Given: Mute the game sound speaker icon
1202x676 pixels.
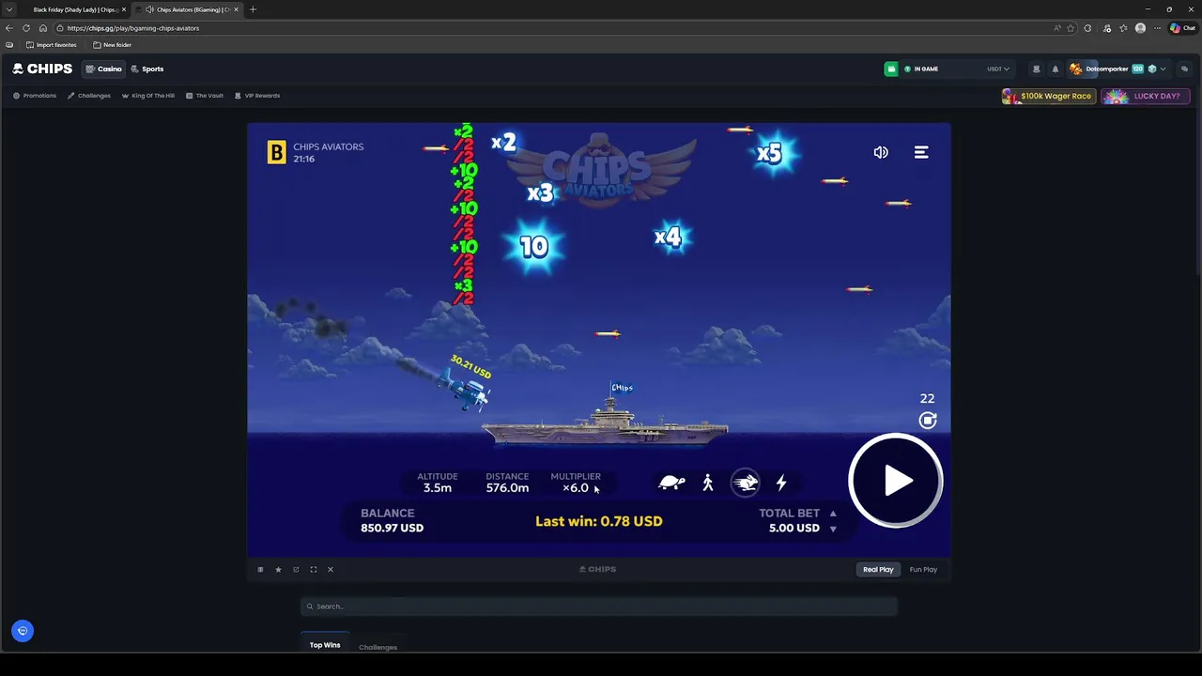Looking at the screenshot, I should (x=881, y=152).
